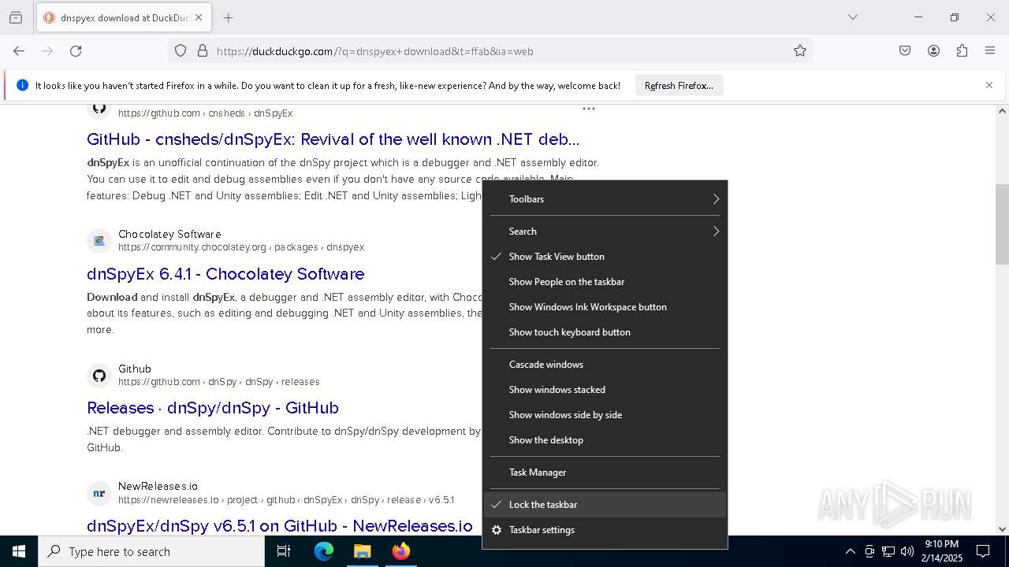Click community.chocolatey.org packages dnspyex breadcrumb
1009x567 pixels.
tap(241, 247)
